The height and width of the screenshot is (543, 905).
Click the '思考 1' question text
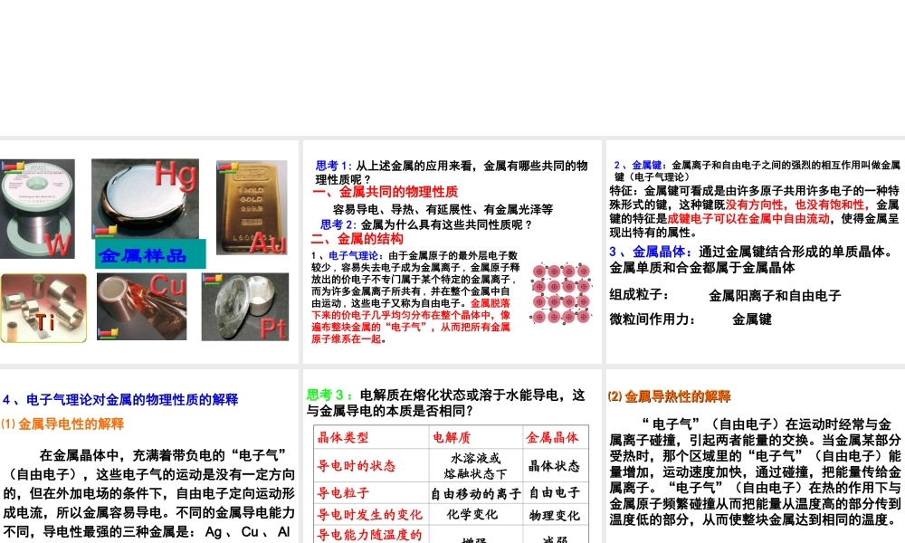[451, 173]
